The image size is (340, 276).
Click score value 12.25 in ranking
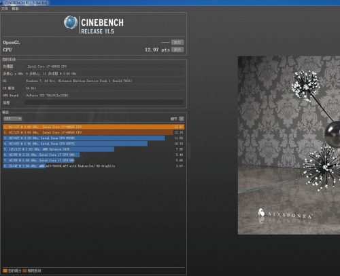click(x=179, y=132)
